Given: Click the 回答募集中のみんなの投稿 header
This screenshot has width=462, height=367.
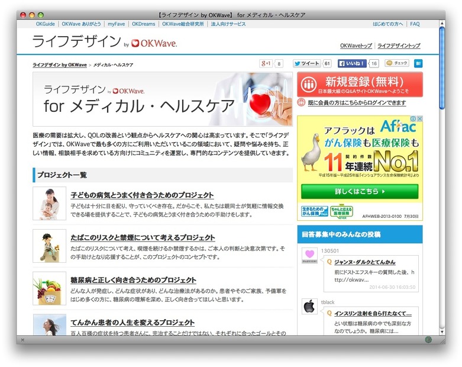Looking at the screenshot, I should click(x=360, y=234).
